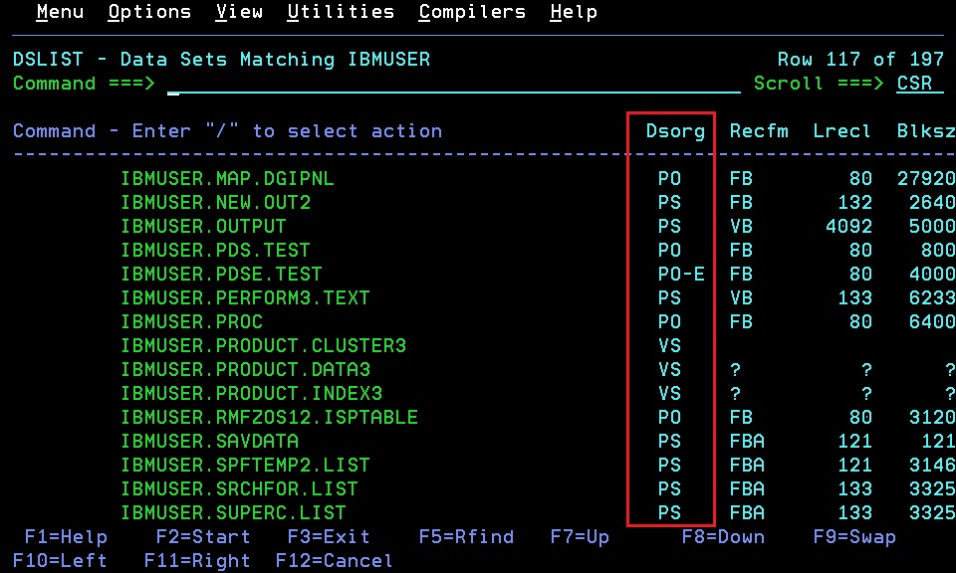
Task: Select the IBMUSER.PRODUCT.CLUSTER3 data set
Action: tap(263, 346)
